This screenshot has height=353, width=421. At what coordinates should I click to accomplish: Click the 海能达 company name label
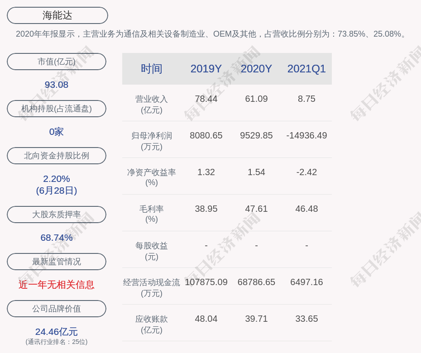click(57, 15)
